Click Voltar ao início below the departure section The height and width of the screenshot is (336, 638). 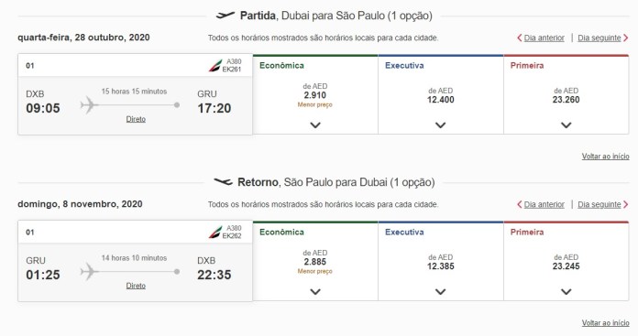tap(605, 157)
